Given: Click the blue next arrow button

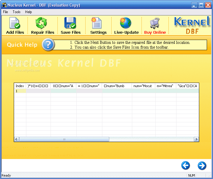Looking at the screenshot, I should (x=202, y=166).
